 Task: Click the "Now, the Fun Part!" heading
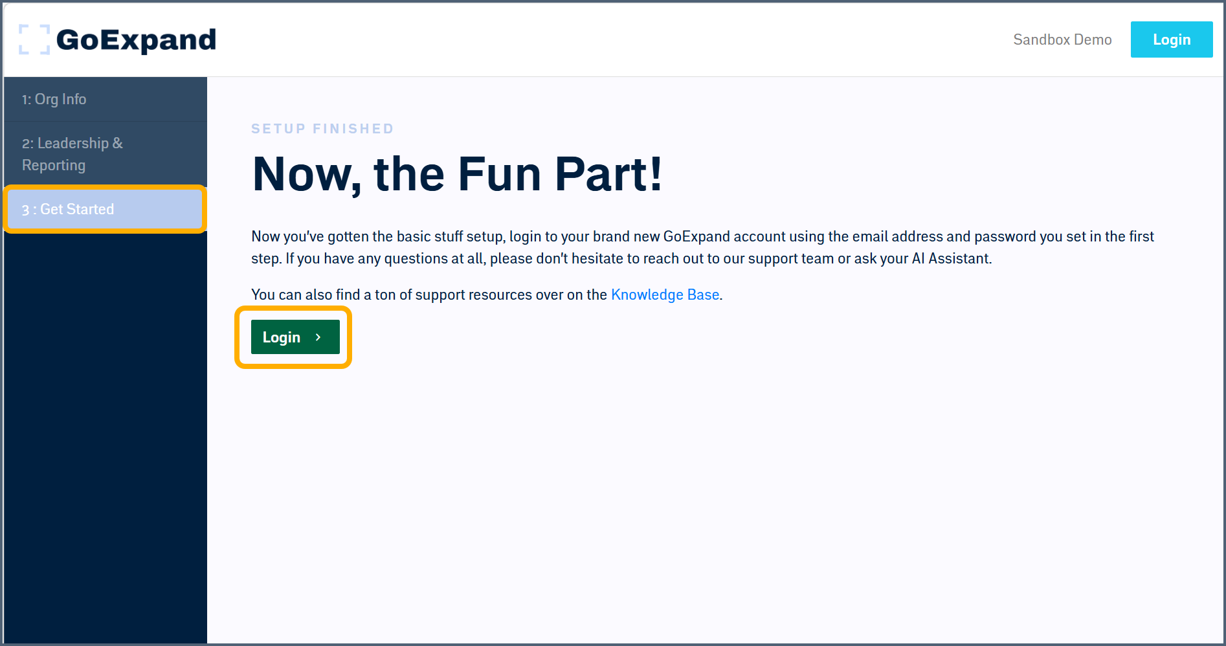(457, 174)
